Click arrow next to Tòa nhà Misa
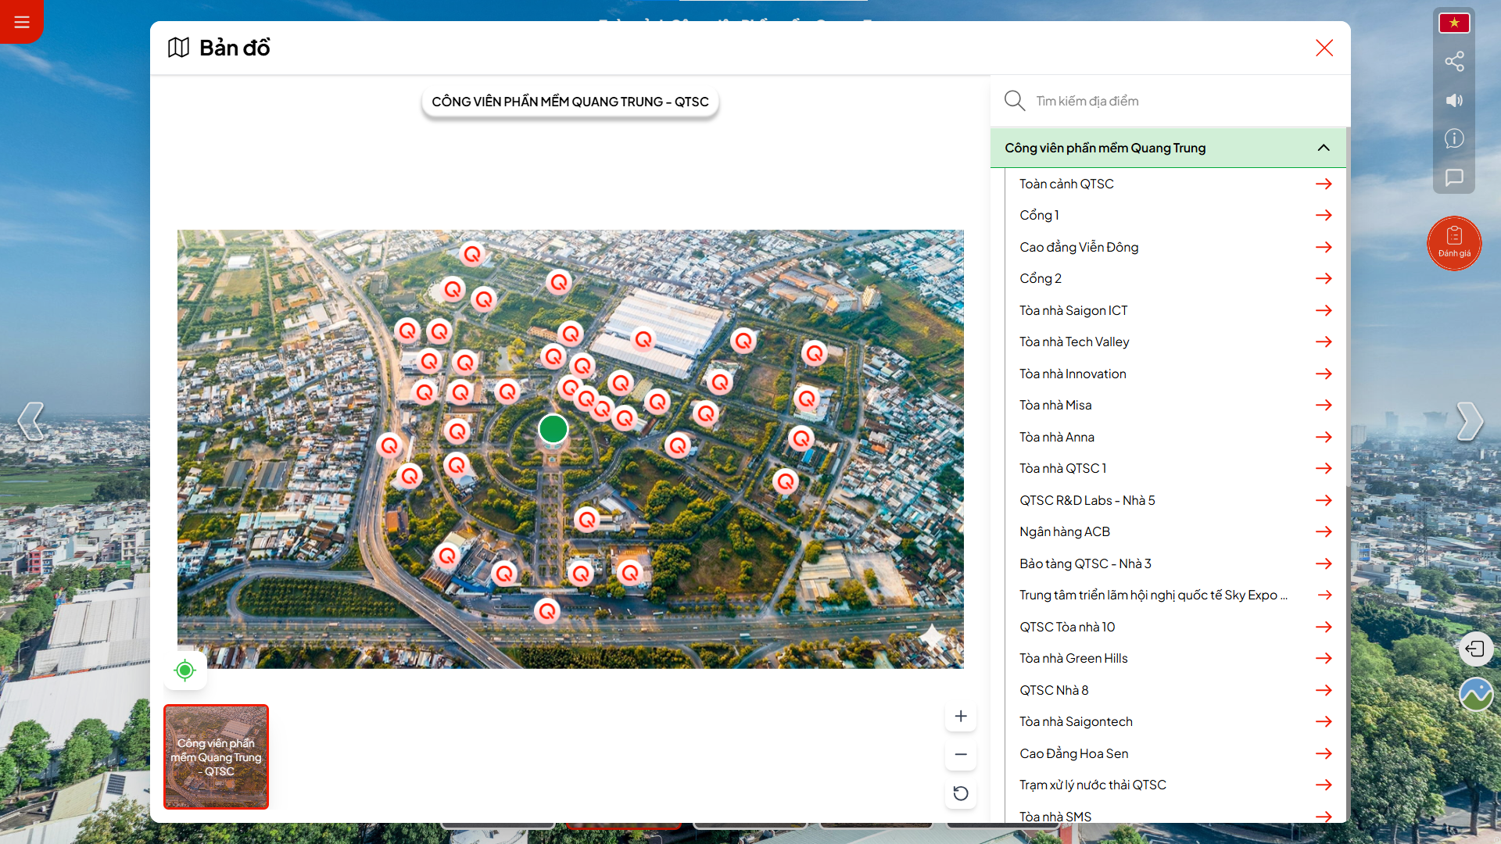This screenshot has height=844, width=1501. pyautogui.click(x=1324, y=405)
